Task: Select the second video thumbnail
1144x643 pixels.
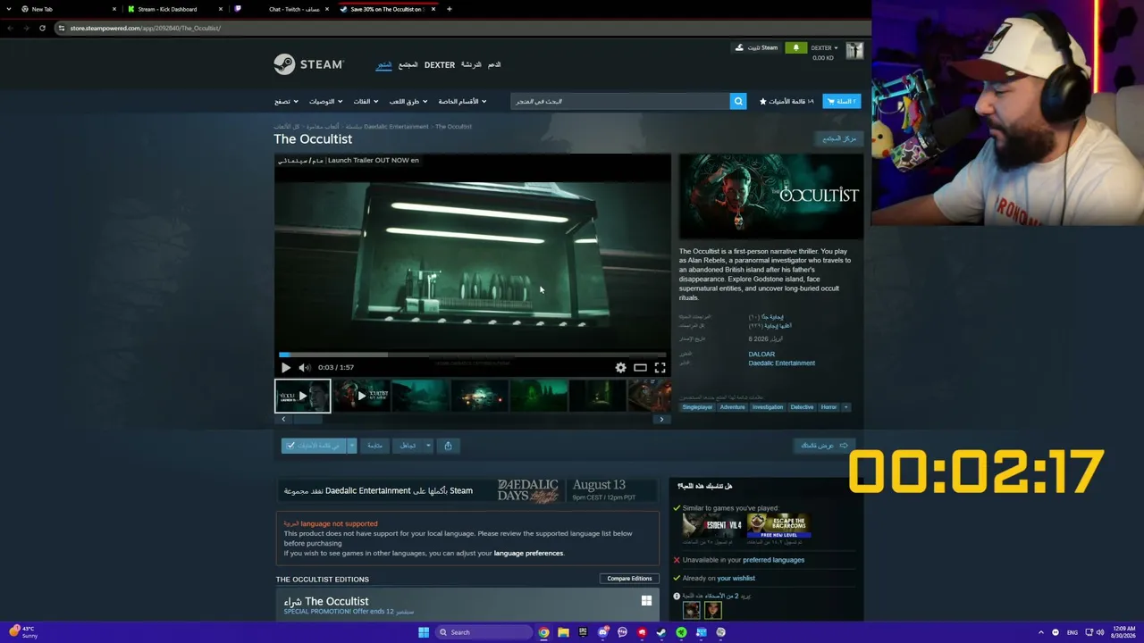Action: 361,396
